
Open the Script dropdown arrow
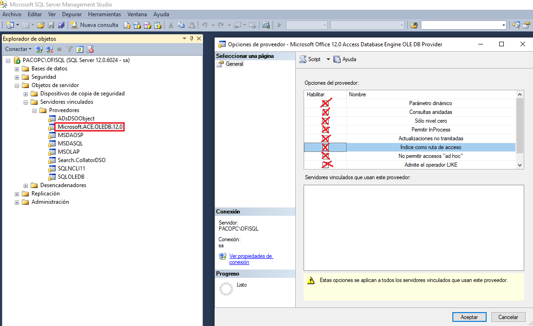pos(328,59)
